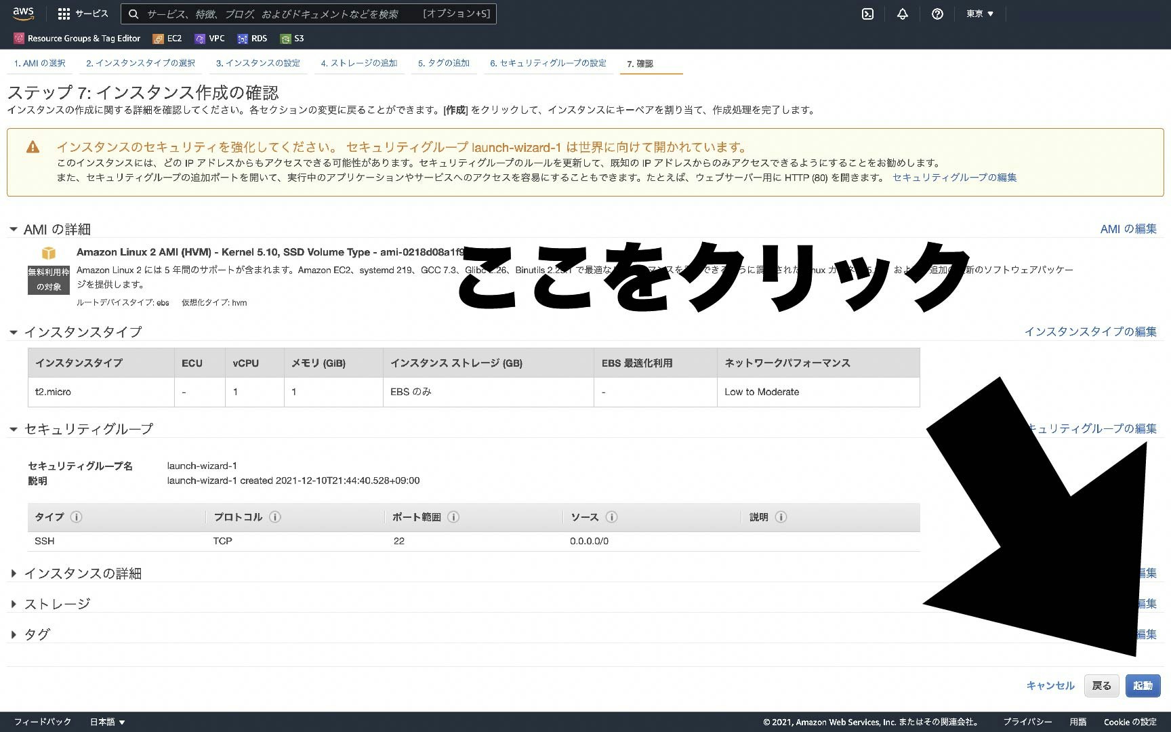Image resolution: width=1171 pixels, height=732 pixels.
Task: Click the info icon next to 説明 column
Action: click(781, 517)
